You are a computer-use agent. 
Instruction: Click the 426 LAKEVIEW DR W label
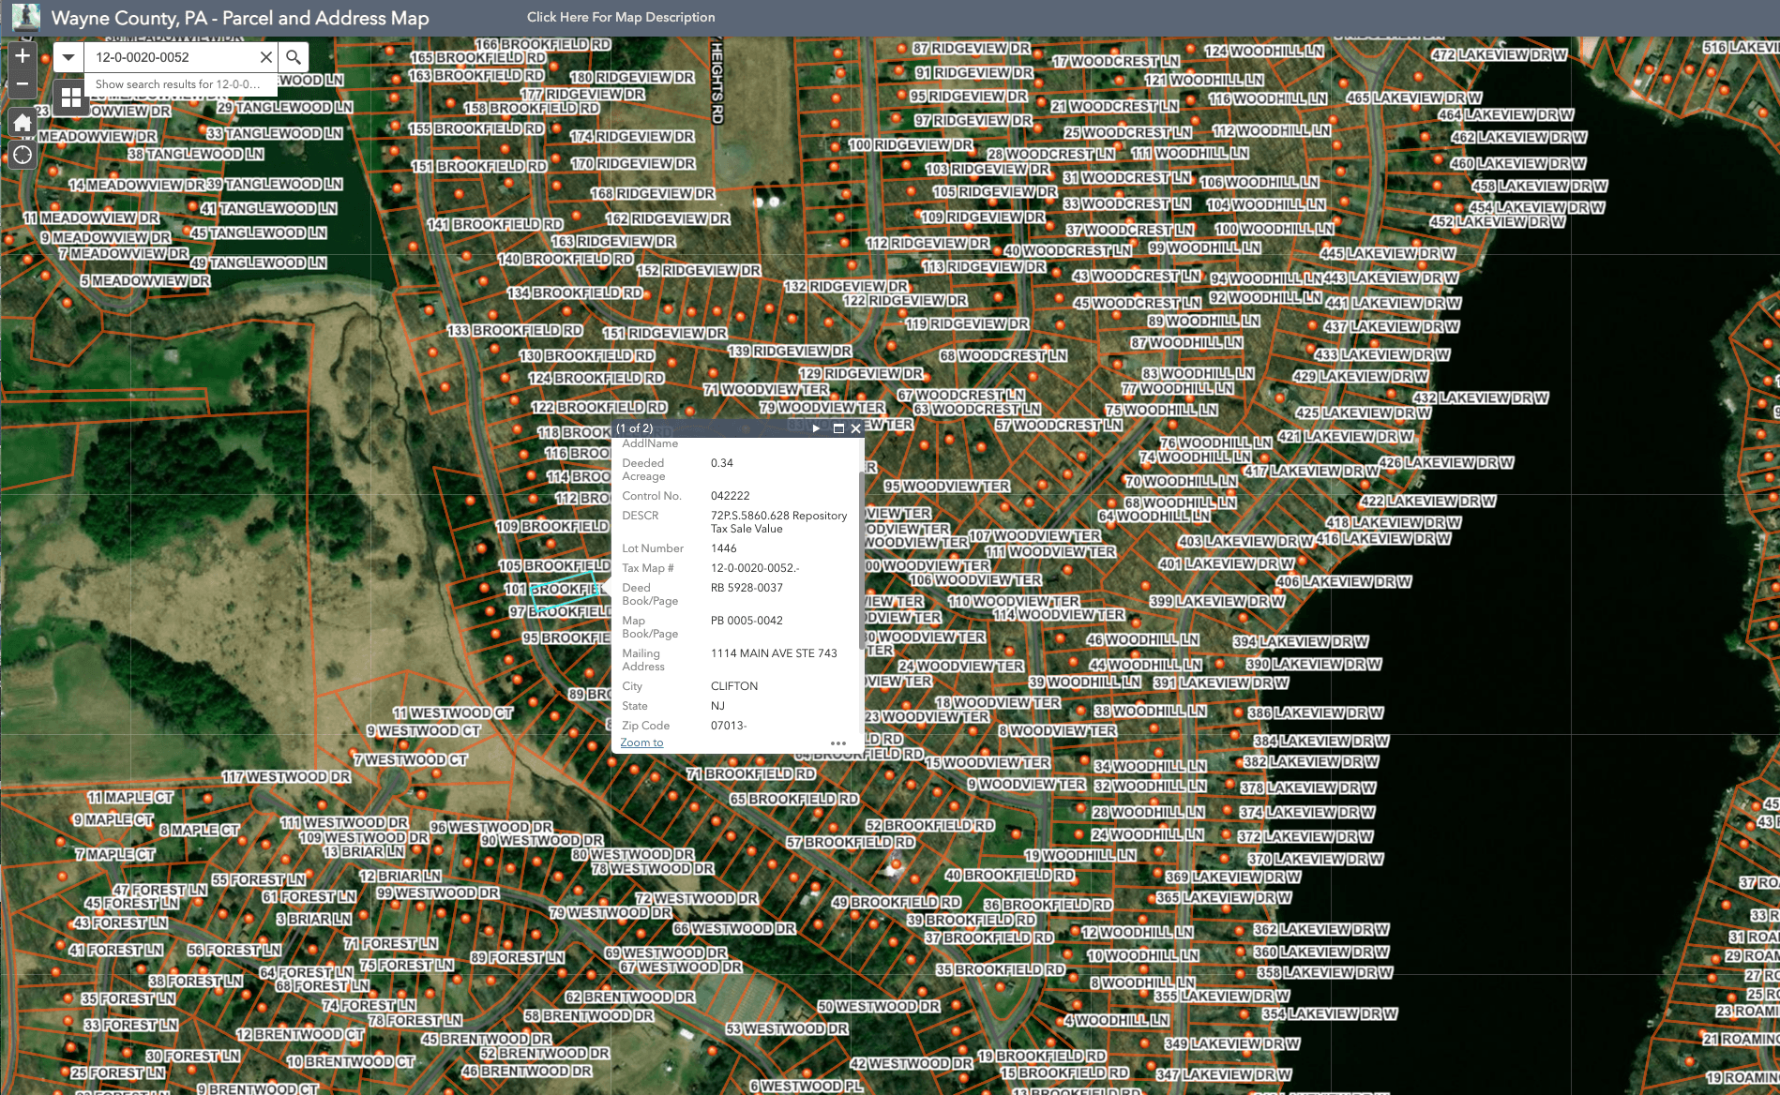[1446, 462]
